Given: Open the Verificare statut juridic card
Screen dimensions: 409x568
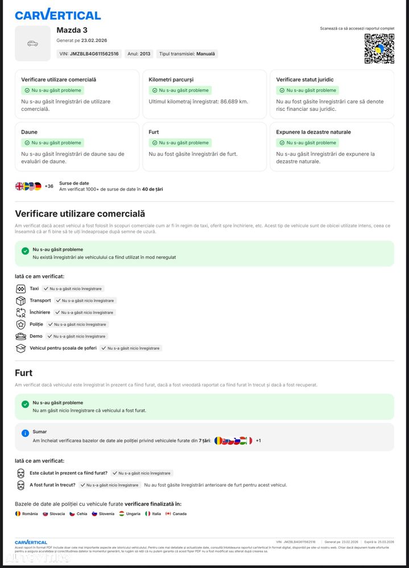Looking at the screenshot, I should tap(332, 94).
